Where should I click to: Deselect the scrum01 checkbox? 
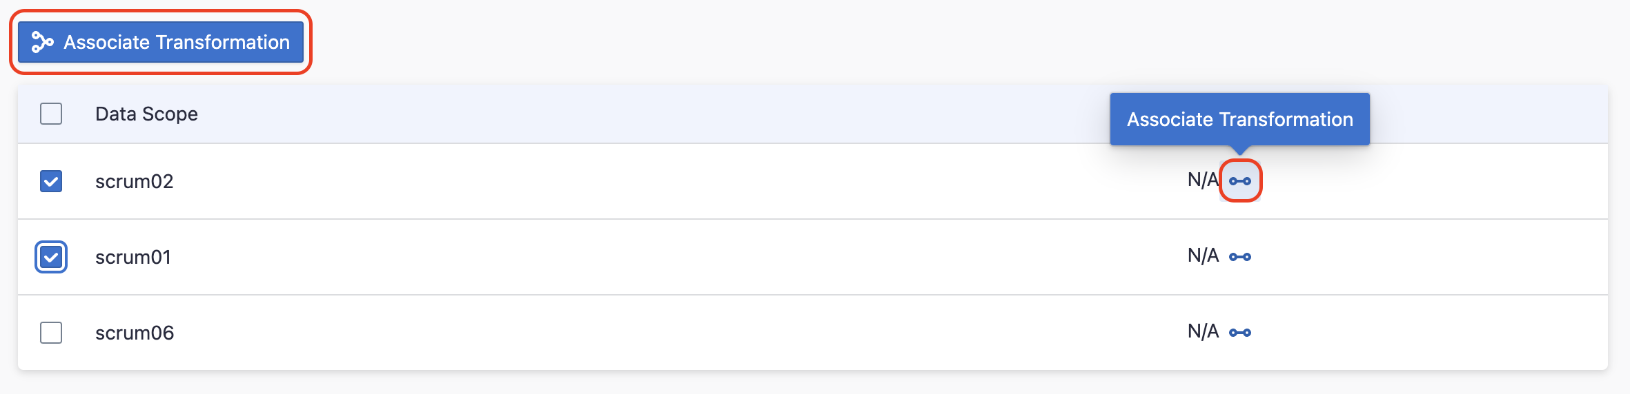tap(51, 257)
